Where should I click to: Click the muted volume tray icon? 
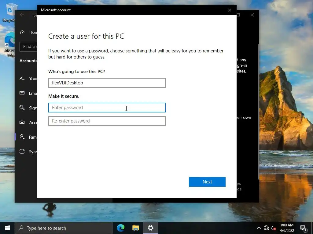point(273,228)
